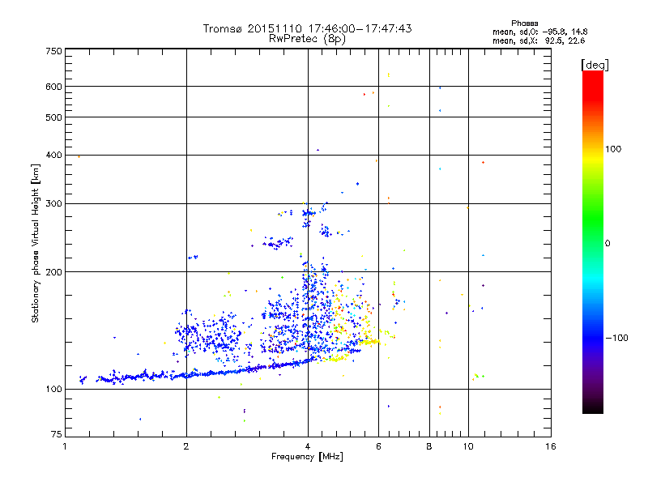Image resolution: width=648 pixels, height=486 pixels.
Task: Click the 4 MHz x-axis label
Action: [308, 446]
